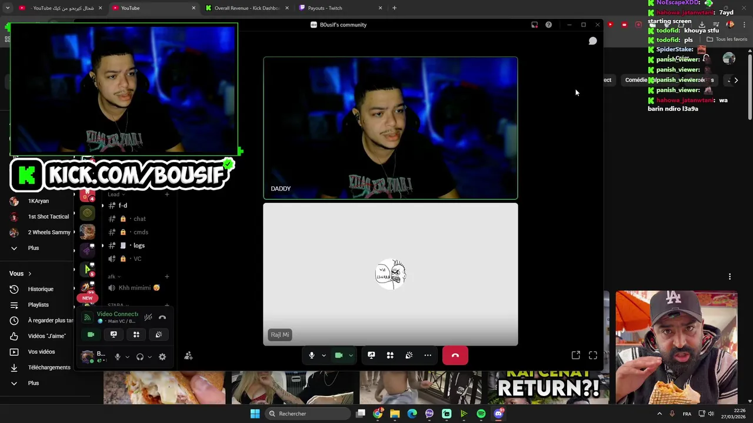Select the Rajl Mi participant tile

tap(391, 274)
